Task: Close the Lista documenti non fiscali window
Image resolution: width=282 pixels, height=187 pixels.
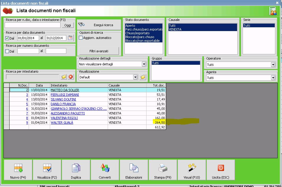Action: (277, 3)
